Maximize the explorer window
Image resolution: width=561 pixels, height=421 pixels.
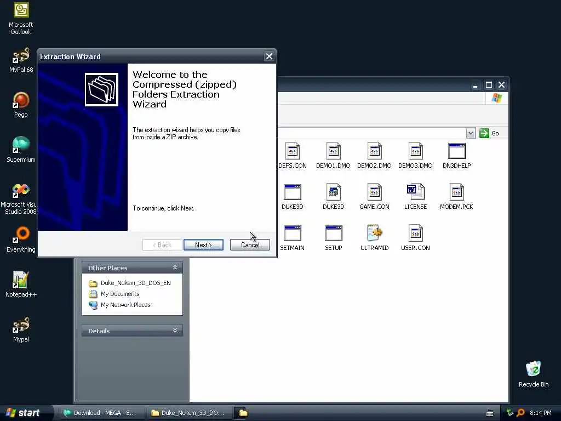[x=489, y=85]
